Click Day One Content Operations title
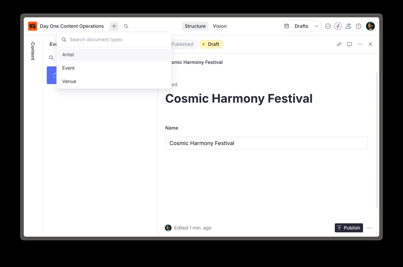Image resolution: width=403 pixels, height=267 pixels. tap(72, 26)
